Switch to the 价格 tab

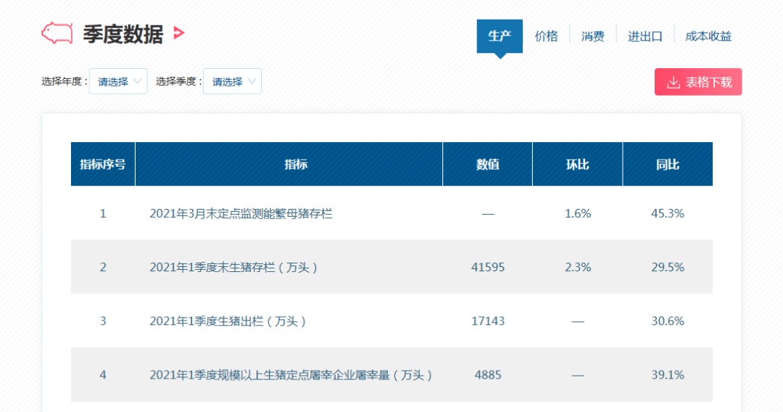coord(547,36)
